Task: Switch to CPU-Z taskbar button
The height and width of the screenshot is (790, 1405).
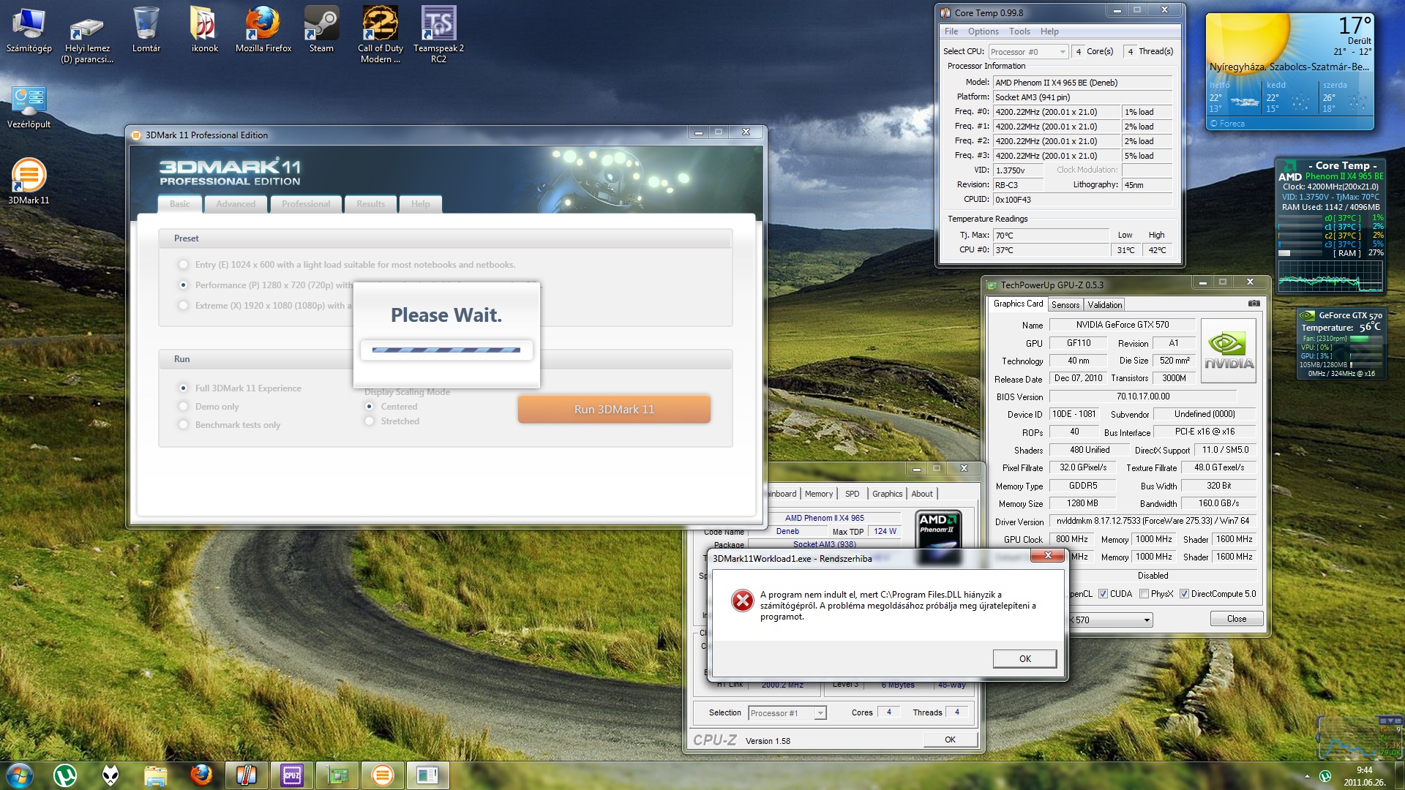Action: (x=292, y=775)
